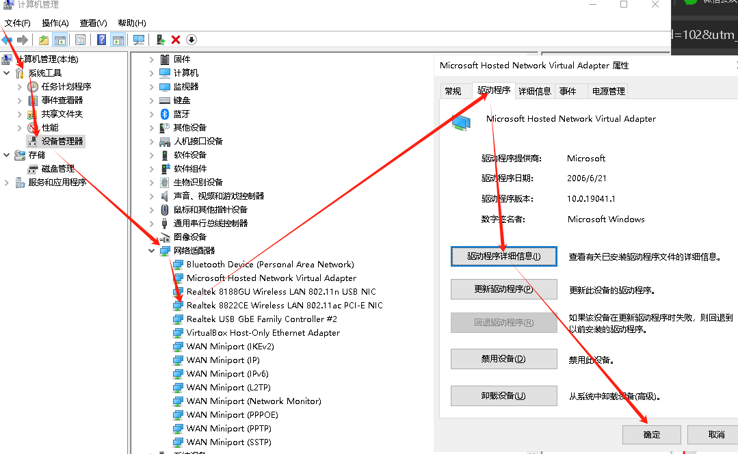Click the Event Viewer icon
This screenshot has width=738, height=454.
[x=32, y=101]
